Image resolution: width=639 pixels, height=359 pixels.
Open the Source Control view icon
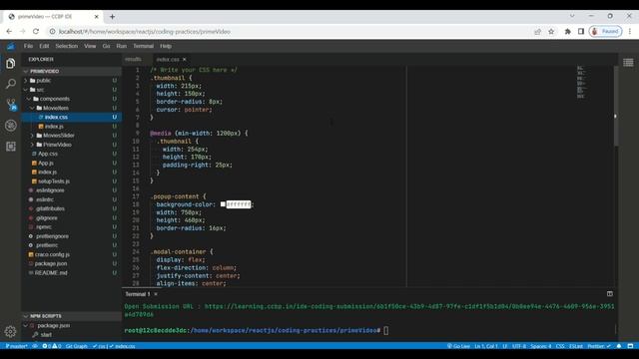point(11,104)
